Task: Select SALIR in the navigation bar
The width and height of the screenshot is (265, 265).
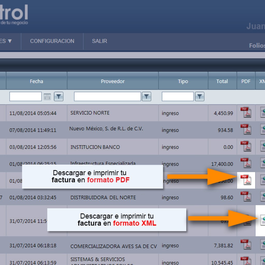Action: point(100,41)
